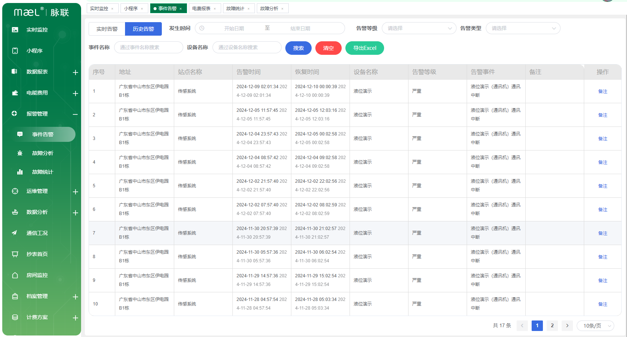
Task: Click the 导出Excel button
Action: coord(364,48)
